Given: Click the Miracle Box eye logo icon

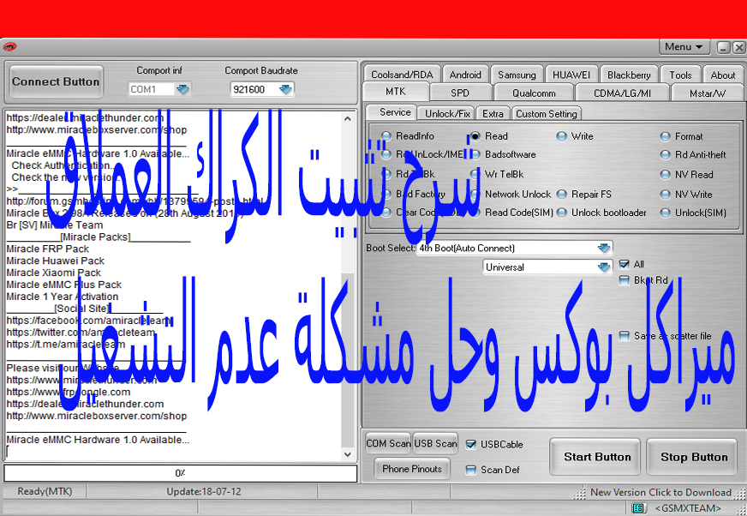Looking at the screenshot, I should [x=9, y=47].
